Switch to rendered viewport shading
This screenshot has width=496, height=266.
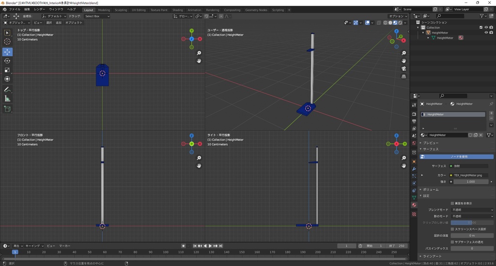pyautogui.click(x=400, y=23)
